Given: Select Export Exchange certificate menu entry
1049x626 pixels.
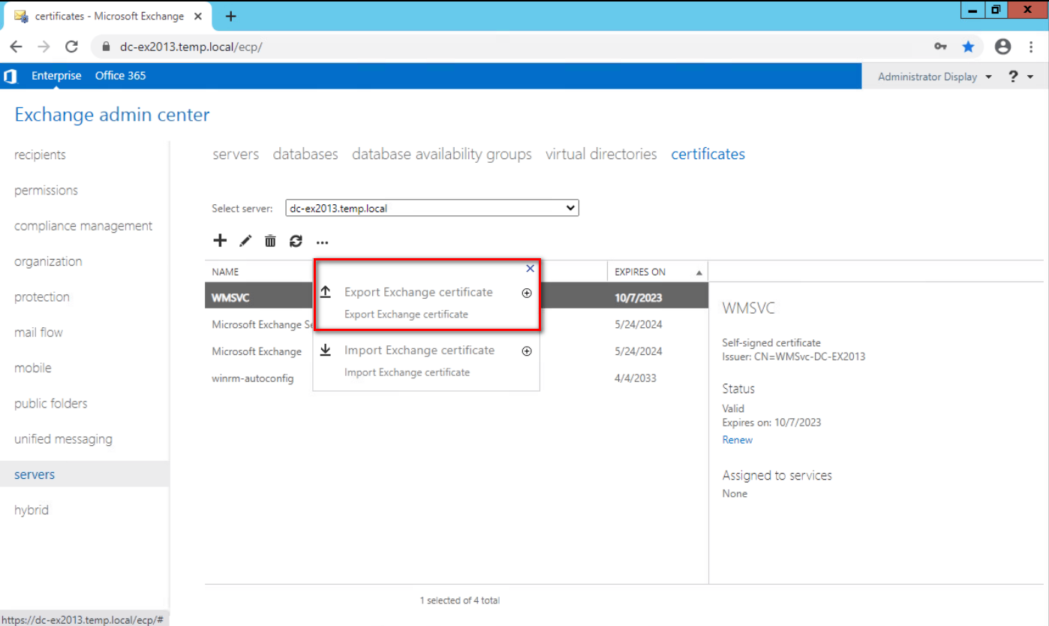Looking at the screenshot, I should (x=418, y=292).
